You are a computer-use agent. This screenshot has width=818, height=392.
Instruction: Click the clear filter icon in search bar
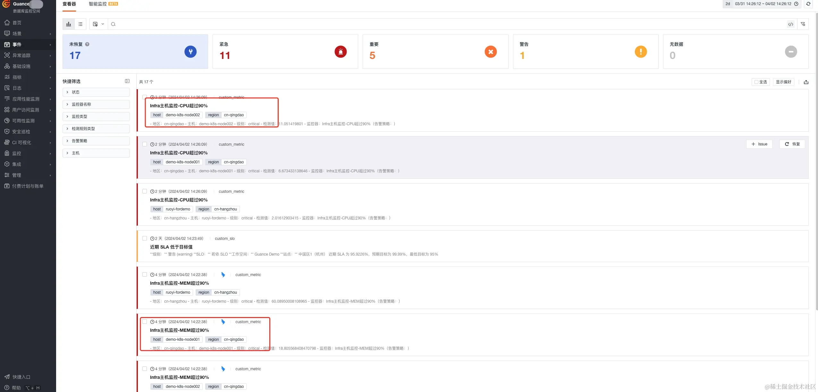803,24
